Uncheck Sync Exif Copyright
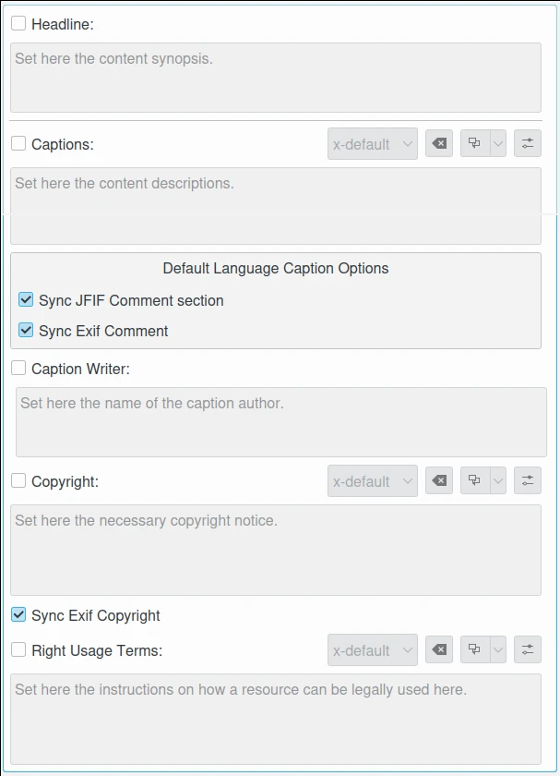This screenshot has width=560, height=776. (x=18, y=615)
